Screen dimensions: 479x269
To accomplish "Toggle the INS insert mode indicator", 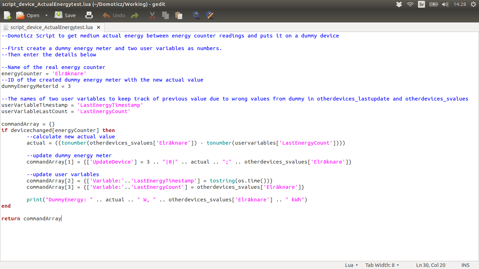I will (465, 265).
